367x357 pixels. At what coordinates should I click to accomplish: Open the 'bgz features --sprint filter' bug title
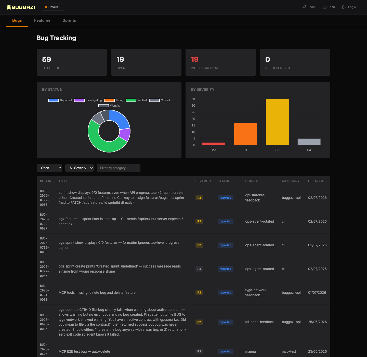[x=121, y=222]
